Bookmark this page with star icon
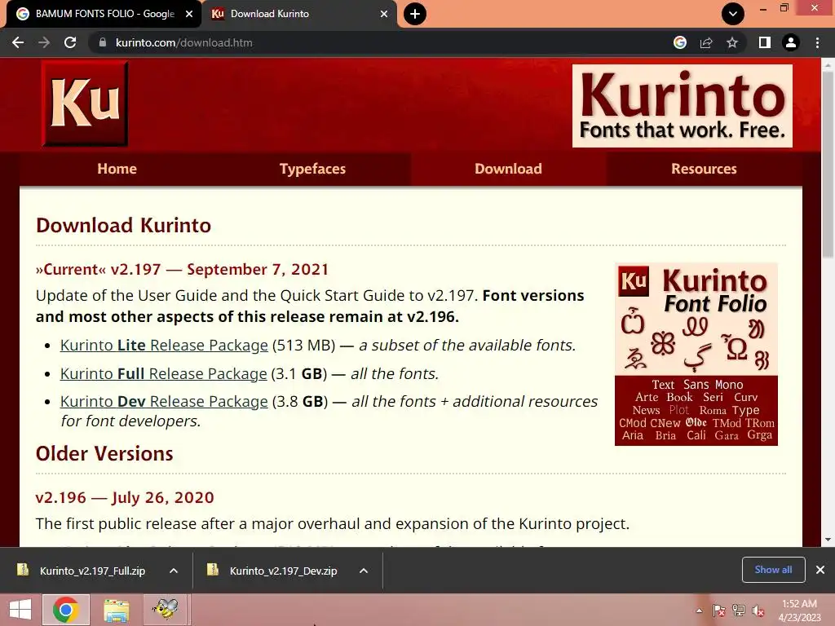 coord(732,42)
